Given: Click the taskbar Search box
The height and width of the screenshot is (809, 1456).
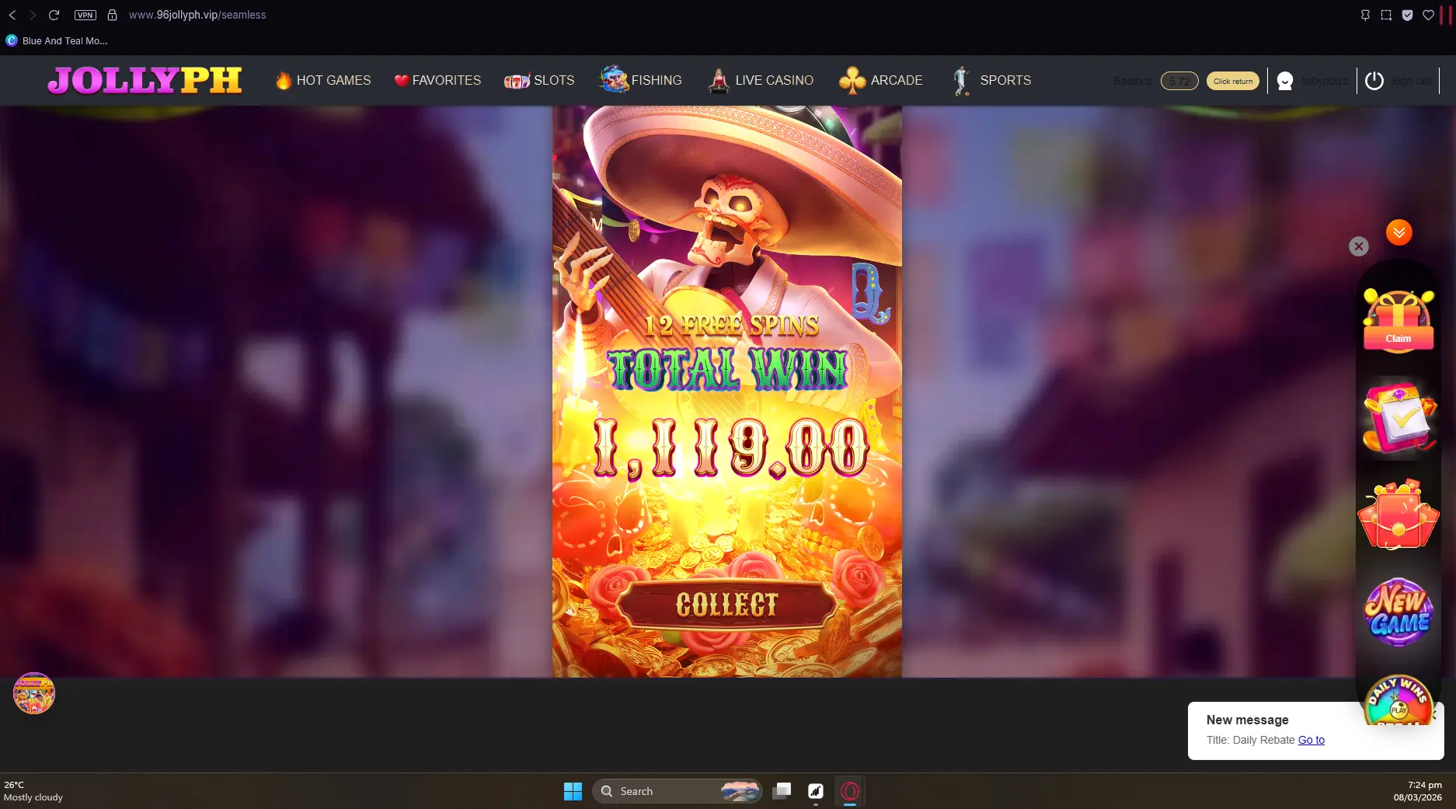Looking at the screenshot, I should click(x=677, y=791).
